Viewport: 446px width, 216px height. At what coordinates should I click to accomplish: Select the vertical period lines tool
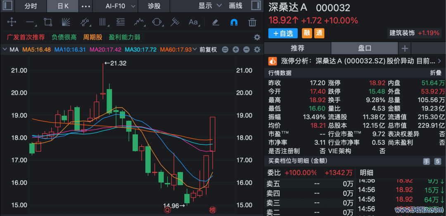pos(102,22)
